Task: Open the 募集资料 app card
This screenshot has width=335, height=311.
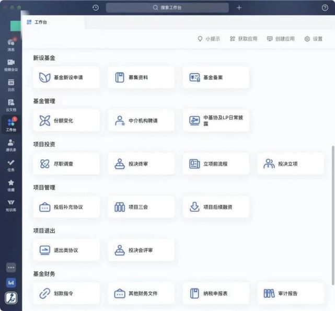Action: coord(141,77)
